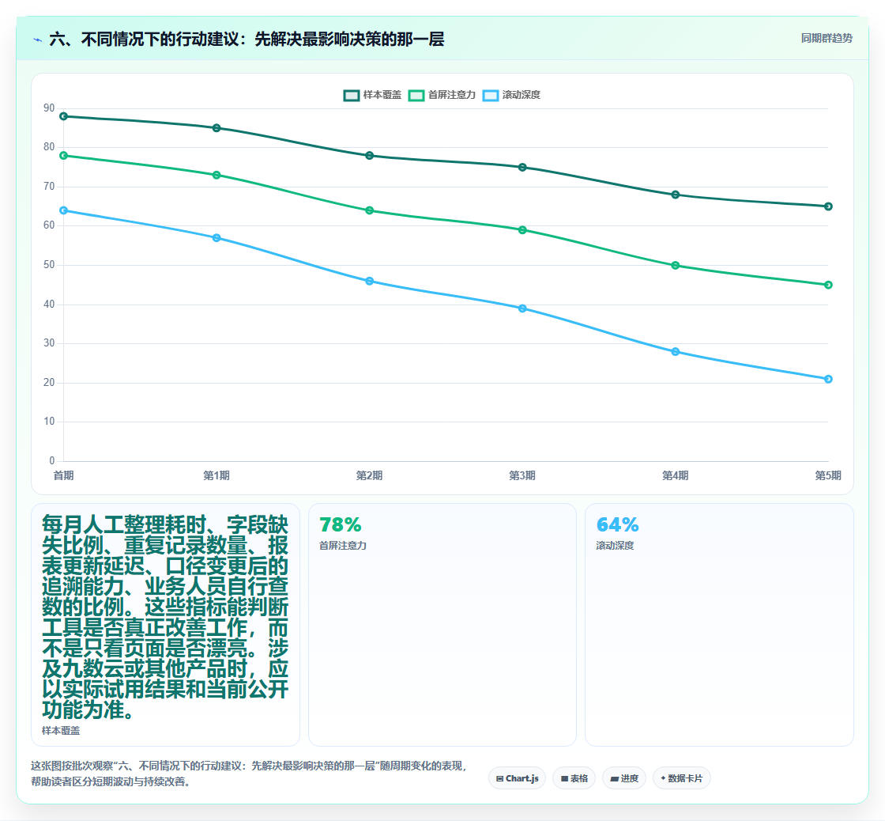Click the small icon before the section title
This screenshot has height=821, width=885.
(x=38, y=40)
